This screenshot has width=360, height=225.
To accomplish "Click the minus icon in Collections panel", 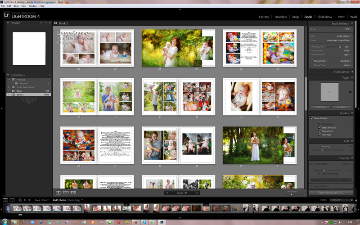I will click(44, 75).
